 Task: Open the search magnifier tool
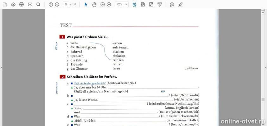[38, 4]
